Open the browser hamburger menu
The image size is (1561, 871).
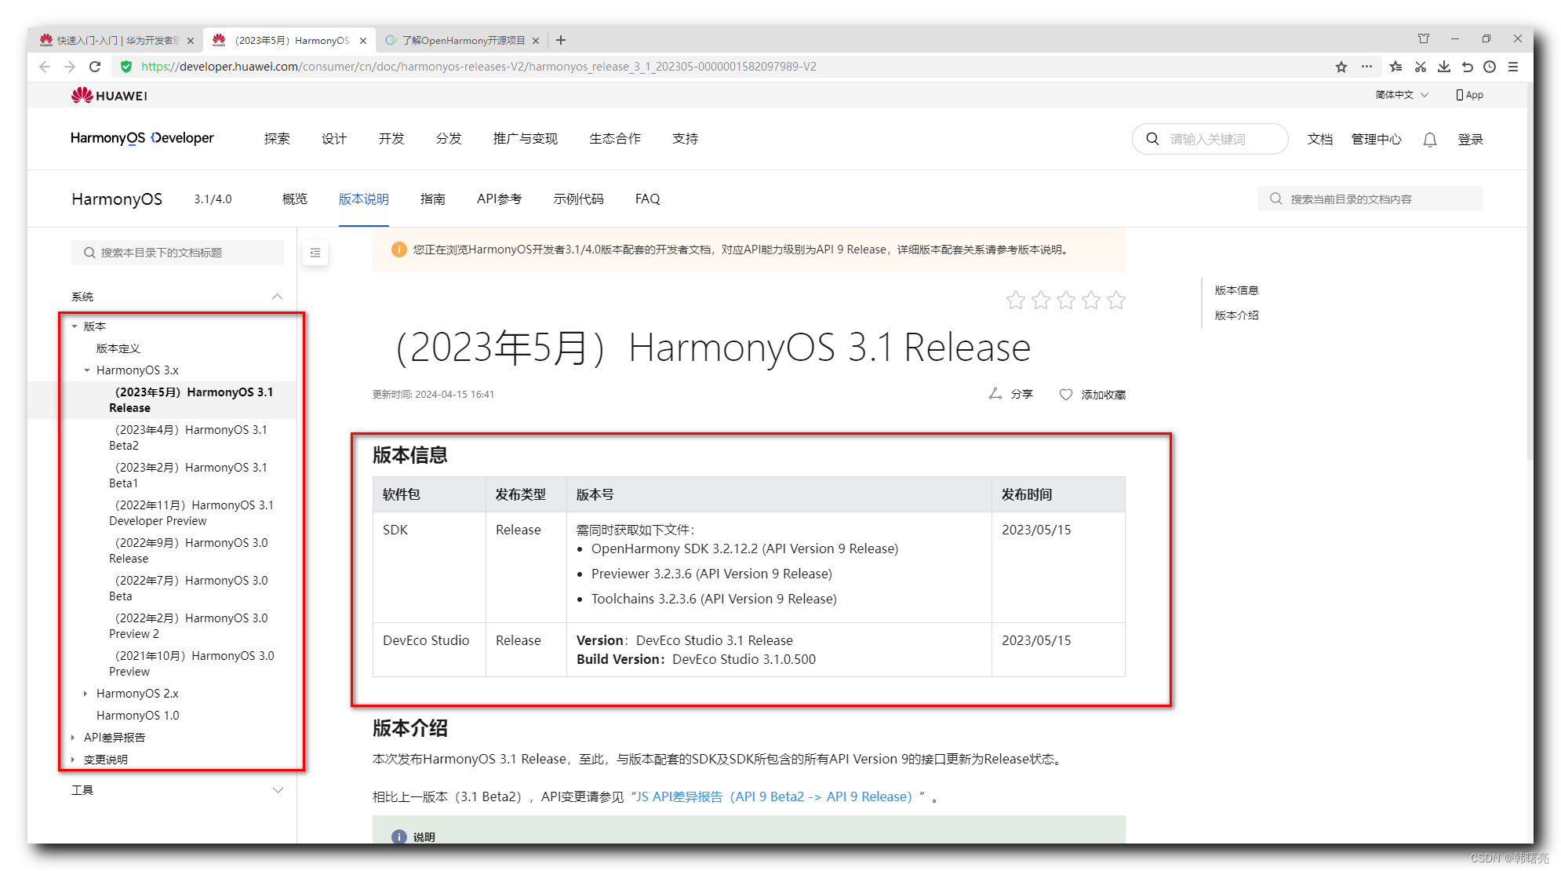pyautogui.click(x=1513, y=67)
